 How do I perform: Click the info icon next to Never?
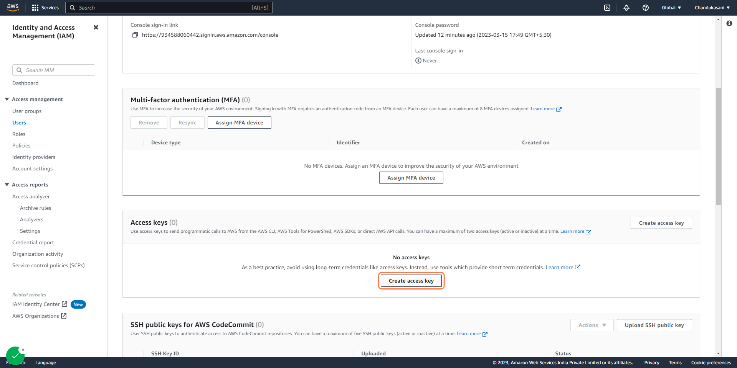(x=418, y=61)
